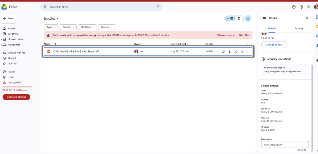The width and height of the screenshot is (318, 154).
Task: Click the New button
Action: (x=8, y=18)
